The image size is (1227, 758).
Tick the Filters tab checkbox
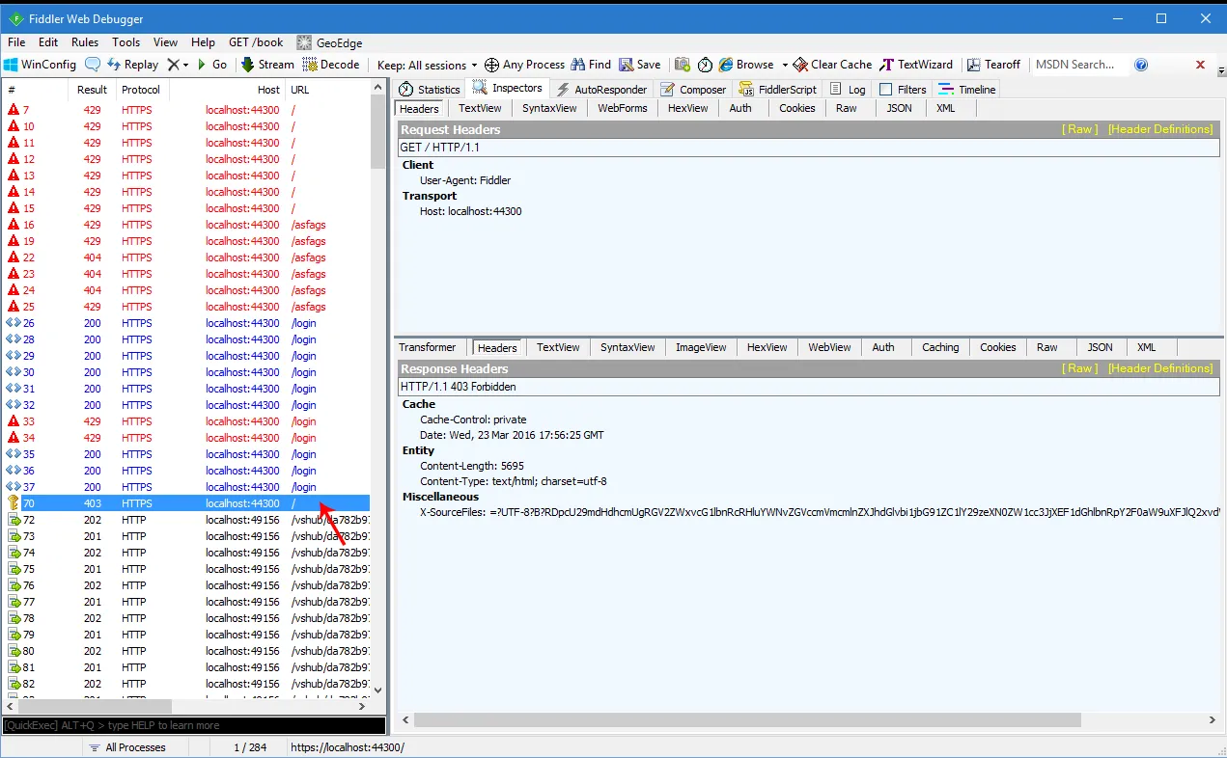(886, 90)
